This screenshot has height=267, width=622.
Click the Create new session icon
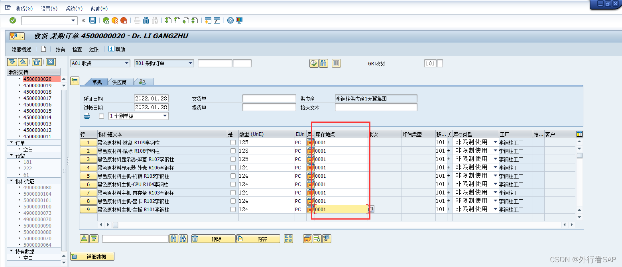(208, 20)
